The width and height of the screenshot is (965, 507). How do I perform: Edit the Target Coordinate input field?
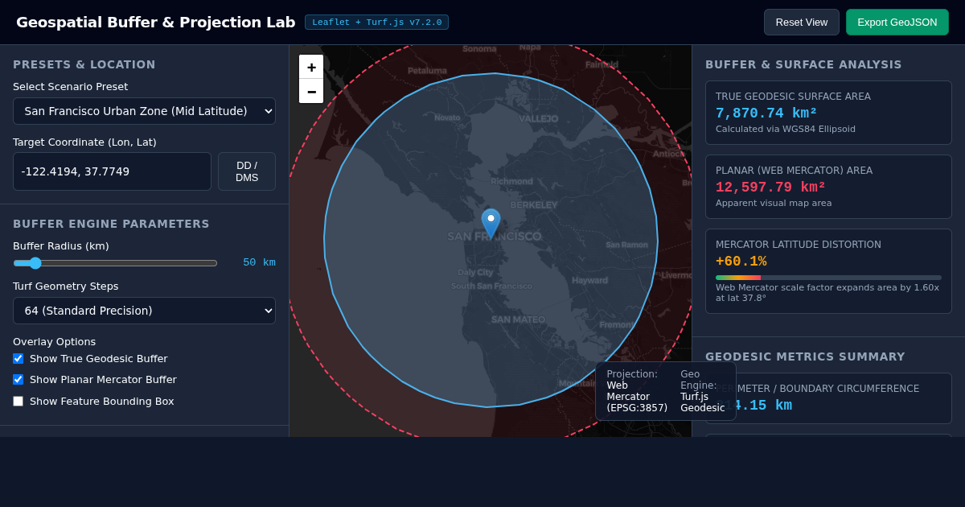(x=112, y=171)
